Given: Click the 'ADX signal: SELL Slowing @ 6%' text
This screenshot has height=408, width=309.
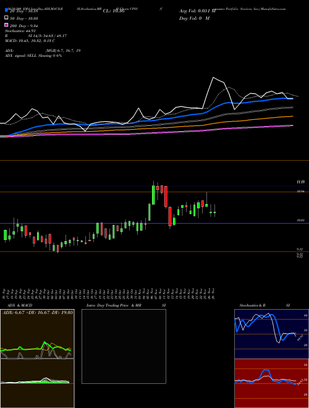Looking at the screenshot, I should [33, 56].
